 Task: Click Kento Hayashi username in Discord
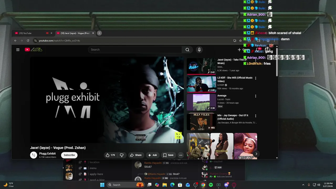point(153,163)
